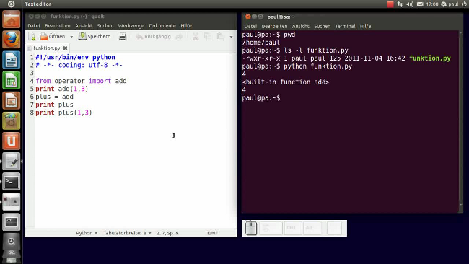Viewport: 469px width, 264px height.
Task: Click the terminal prompt line paul@pa:~$
Action: (x=261, y=98)
